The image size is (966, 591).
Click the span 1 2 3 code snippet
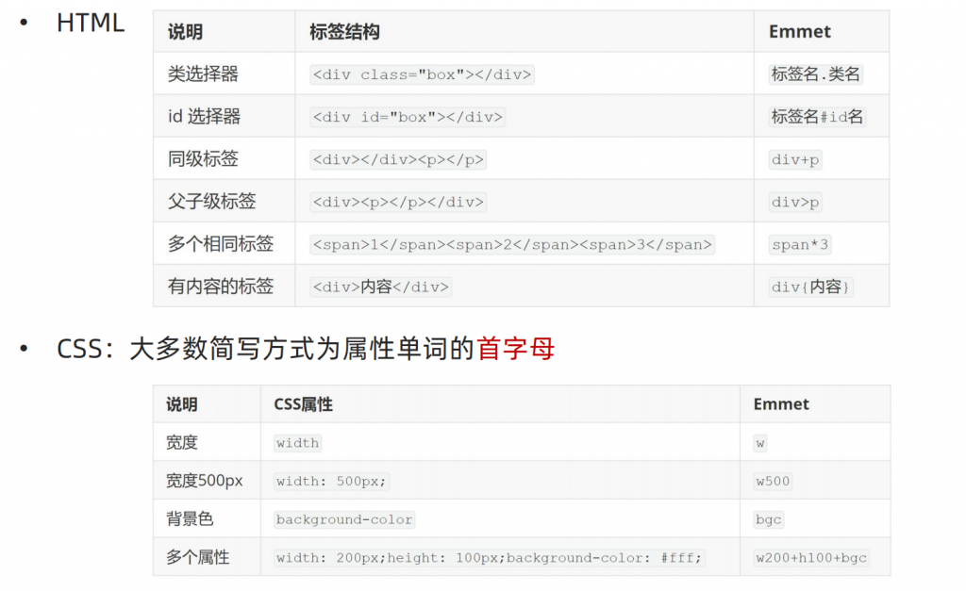coord(512,244)
